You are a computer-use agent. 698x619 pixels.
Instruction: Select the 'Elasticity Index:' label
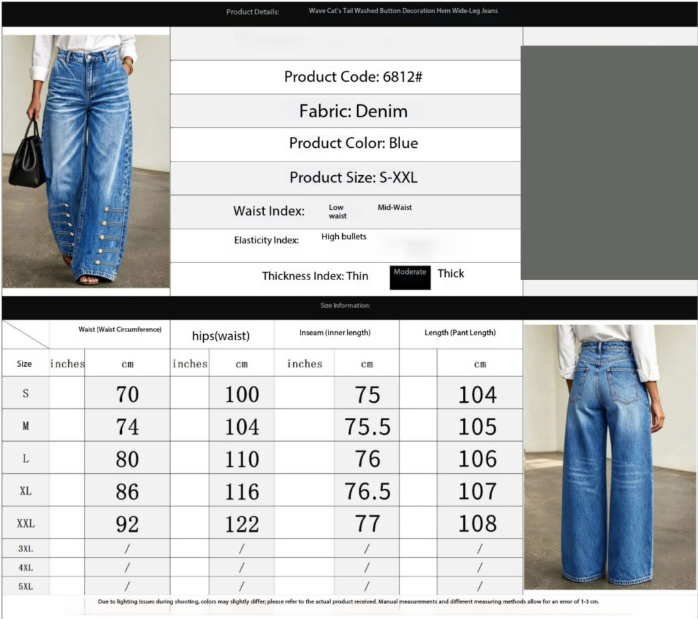pyautogui.click(x=267, y=240)
